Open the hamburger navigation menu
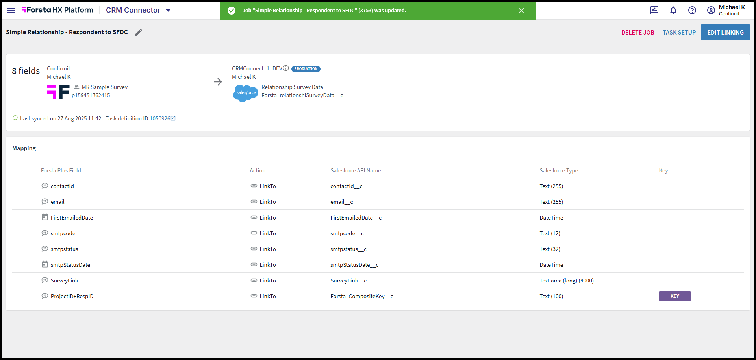Image resolution: width=756 pixels, height=360 pixels. 11,10
